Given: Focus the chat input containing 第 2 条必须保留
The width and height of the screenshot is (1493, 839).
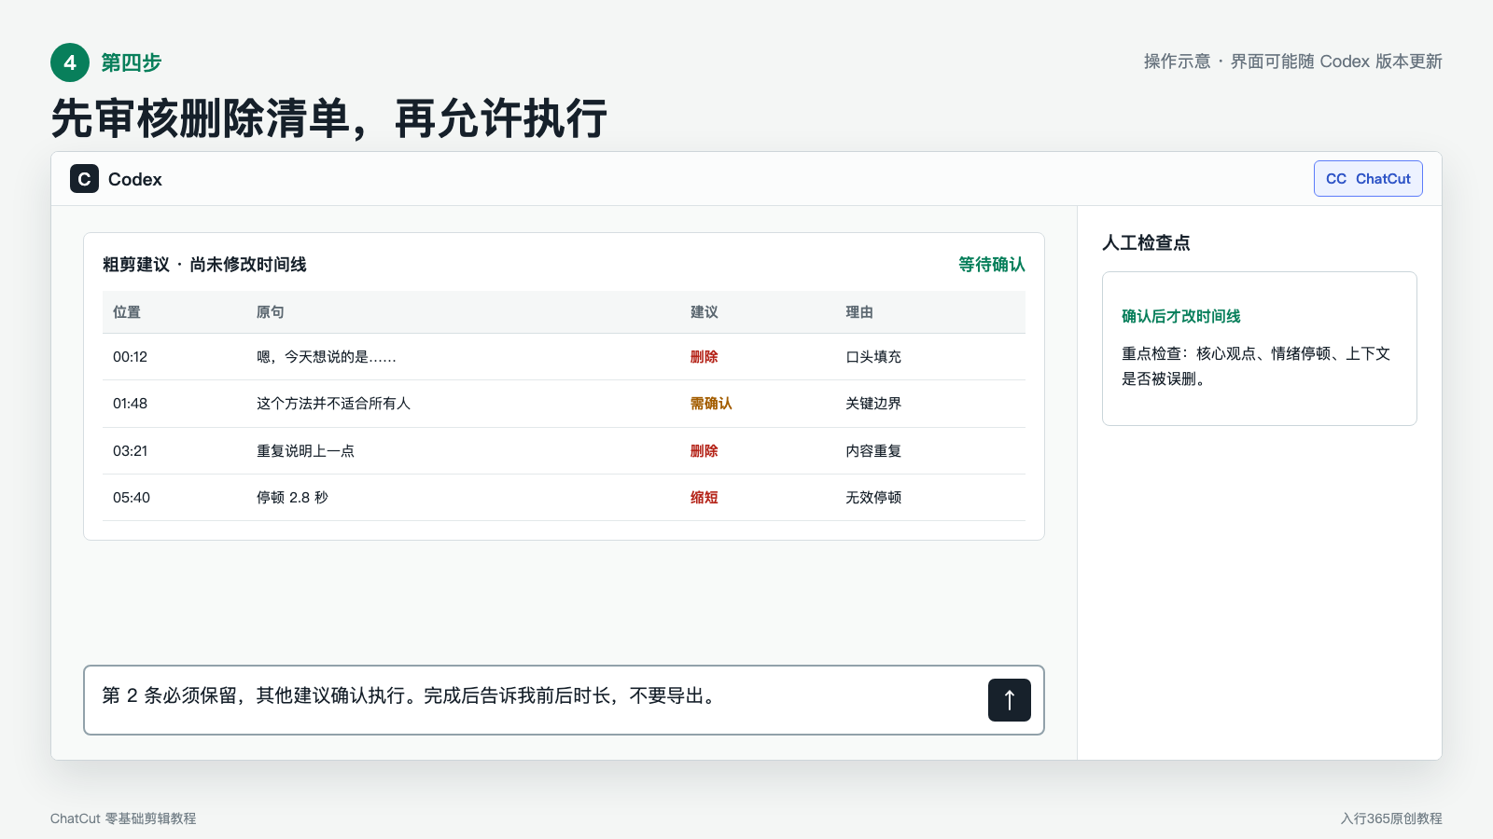Looking at the screenshot, I should 564,700.
